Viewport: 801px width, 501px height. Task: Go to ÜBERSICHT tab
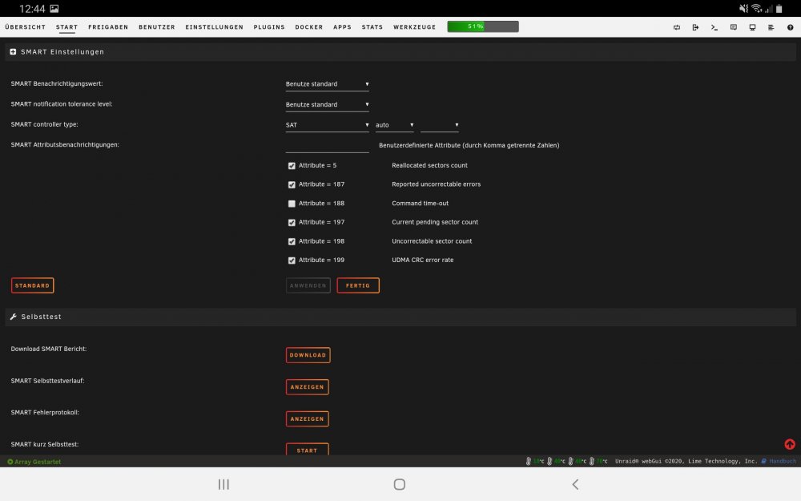[x=25, y=27]
